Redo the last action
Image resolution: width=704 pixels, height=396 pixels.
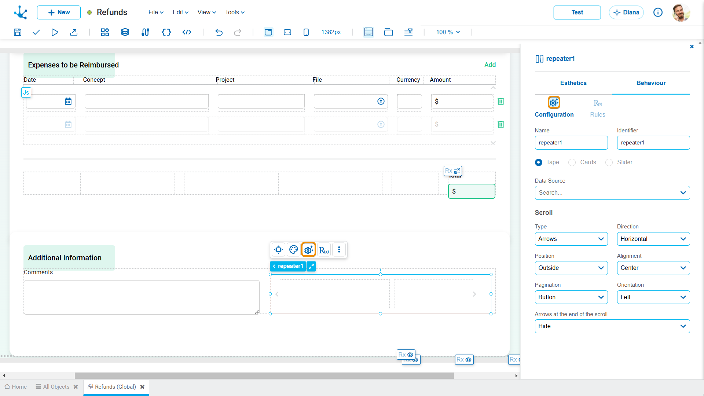tap(238, 32)
